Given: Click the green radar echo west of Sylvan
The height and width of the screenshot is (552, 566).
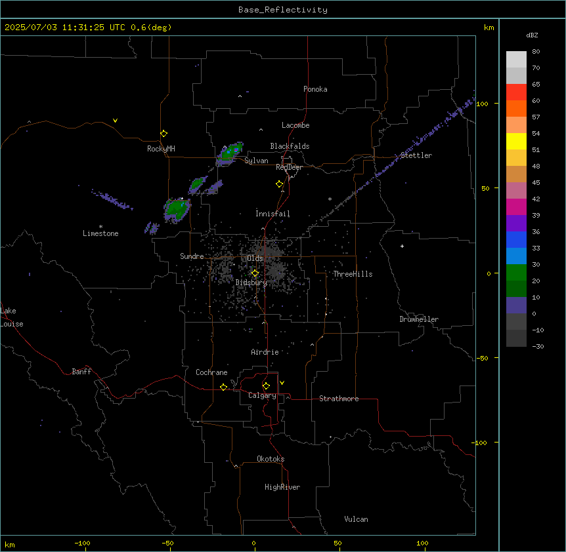Looking at the screenshot, I should point(230,153).
